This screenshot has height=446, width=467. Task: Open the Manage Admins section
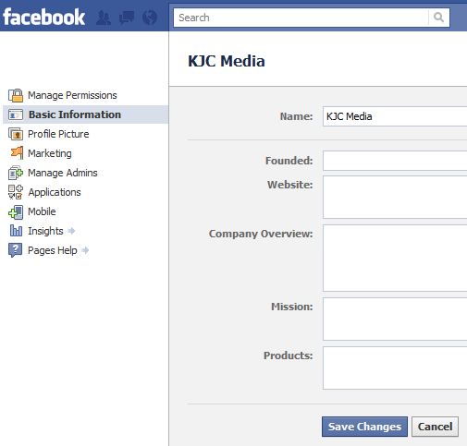(62, 173)
